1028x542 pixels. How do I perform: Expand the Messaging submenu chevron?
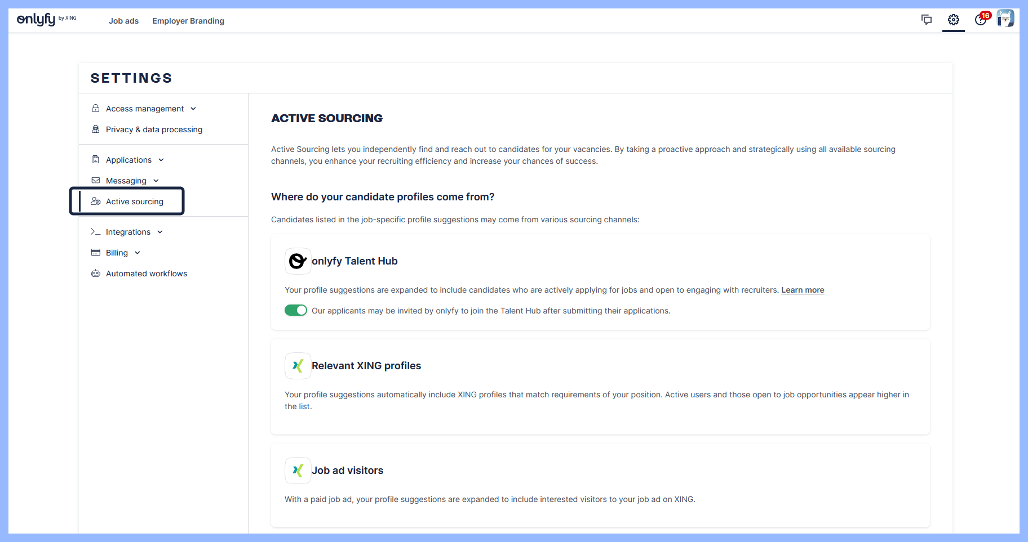[x=156, y=181]
